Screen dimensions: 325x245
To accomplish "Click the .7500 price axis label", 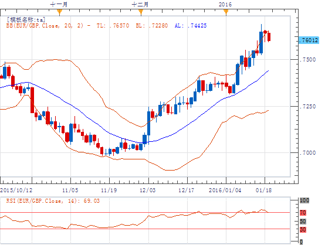I will (308, 60).
